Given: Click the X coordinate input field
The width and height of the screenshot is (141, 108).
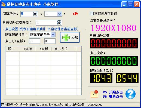Looking at the screenshot, I should tap(35, 41).
